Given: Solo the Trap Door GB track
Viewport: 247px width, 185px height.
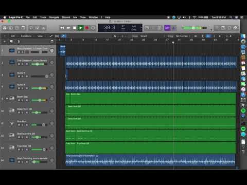Looking at the screenshot, I should click(23, 150).
